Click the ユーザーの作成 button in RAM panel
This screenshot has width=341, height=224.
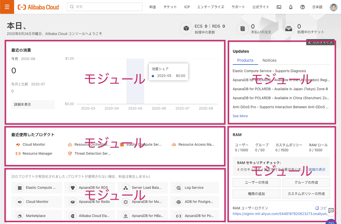tap(256, 182)
